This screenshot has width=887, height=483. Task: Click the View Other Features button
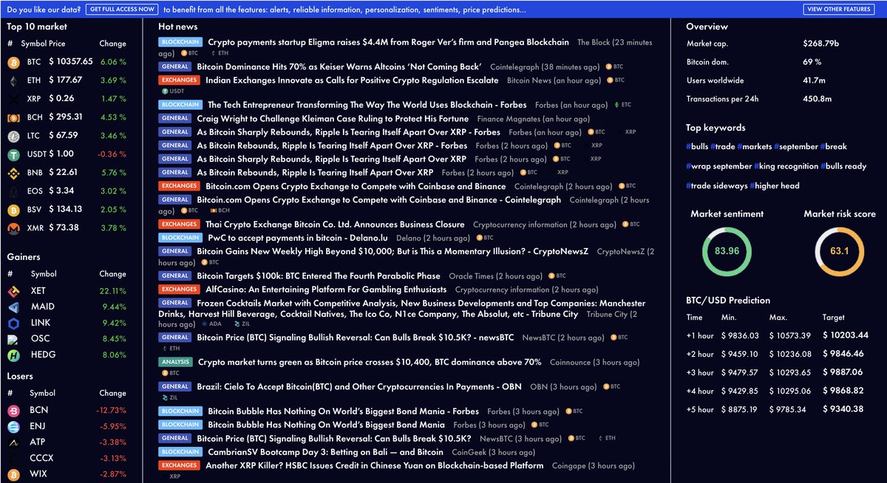pos(839,10)
